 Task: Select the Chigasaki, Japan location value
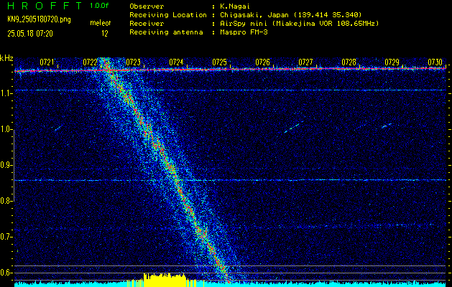coord(291,14)
